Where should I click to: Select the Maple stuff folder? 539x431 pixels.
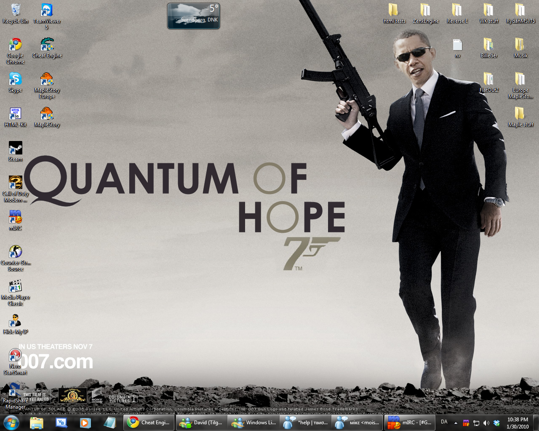[x=520, y=117]
